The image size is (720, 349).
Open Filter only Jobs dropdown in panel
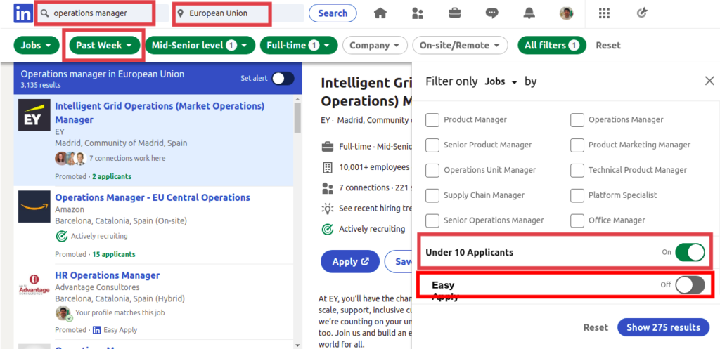501,81
